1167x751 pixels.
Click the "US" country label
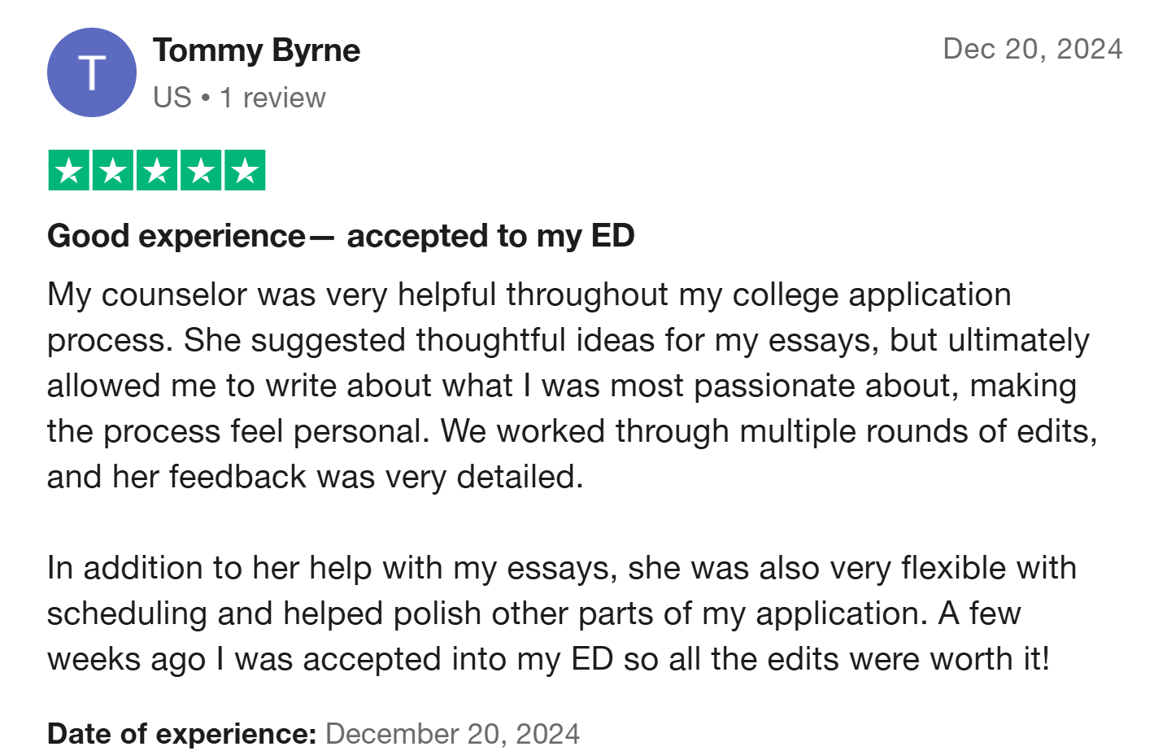(x=172, y=98)
